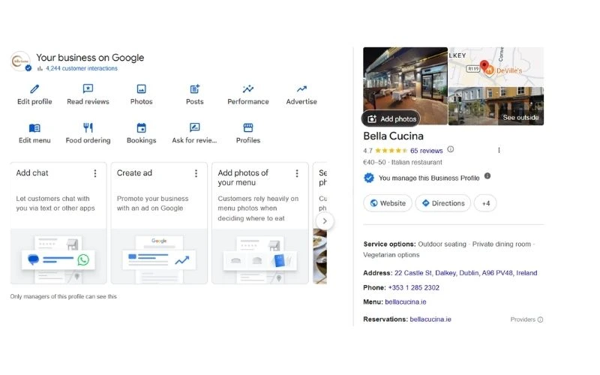Open the Photos icon
This screenshot has width=600, height=375.
tap(141, 88)
